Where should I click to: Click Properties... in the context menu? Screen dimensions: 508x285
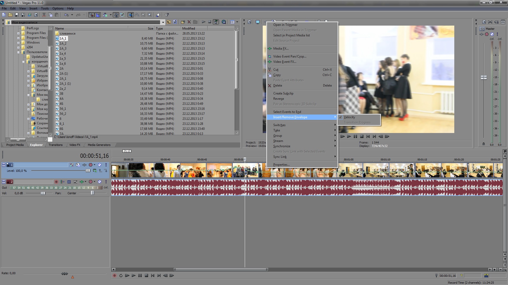pos(281,165)
